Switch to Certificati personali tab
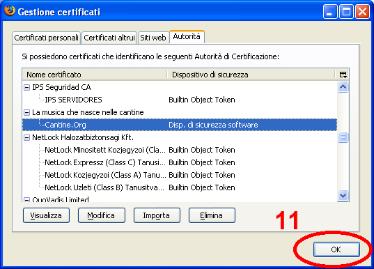This screenshot has height=269, width=374. tap(46, 38)
